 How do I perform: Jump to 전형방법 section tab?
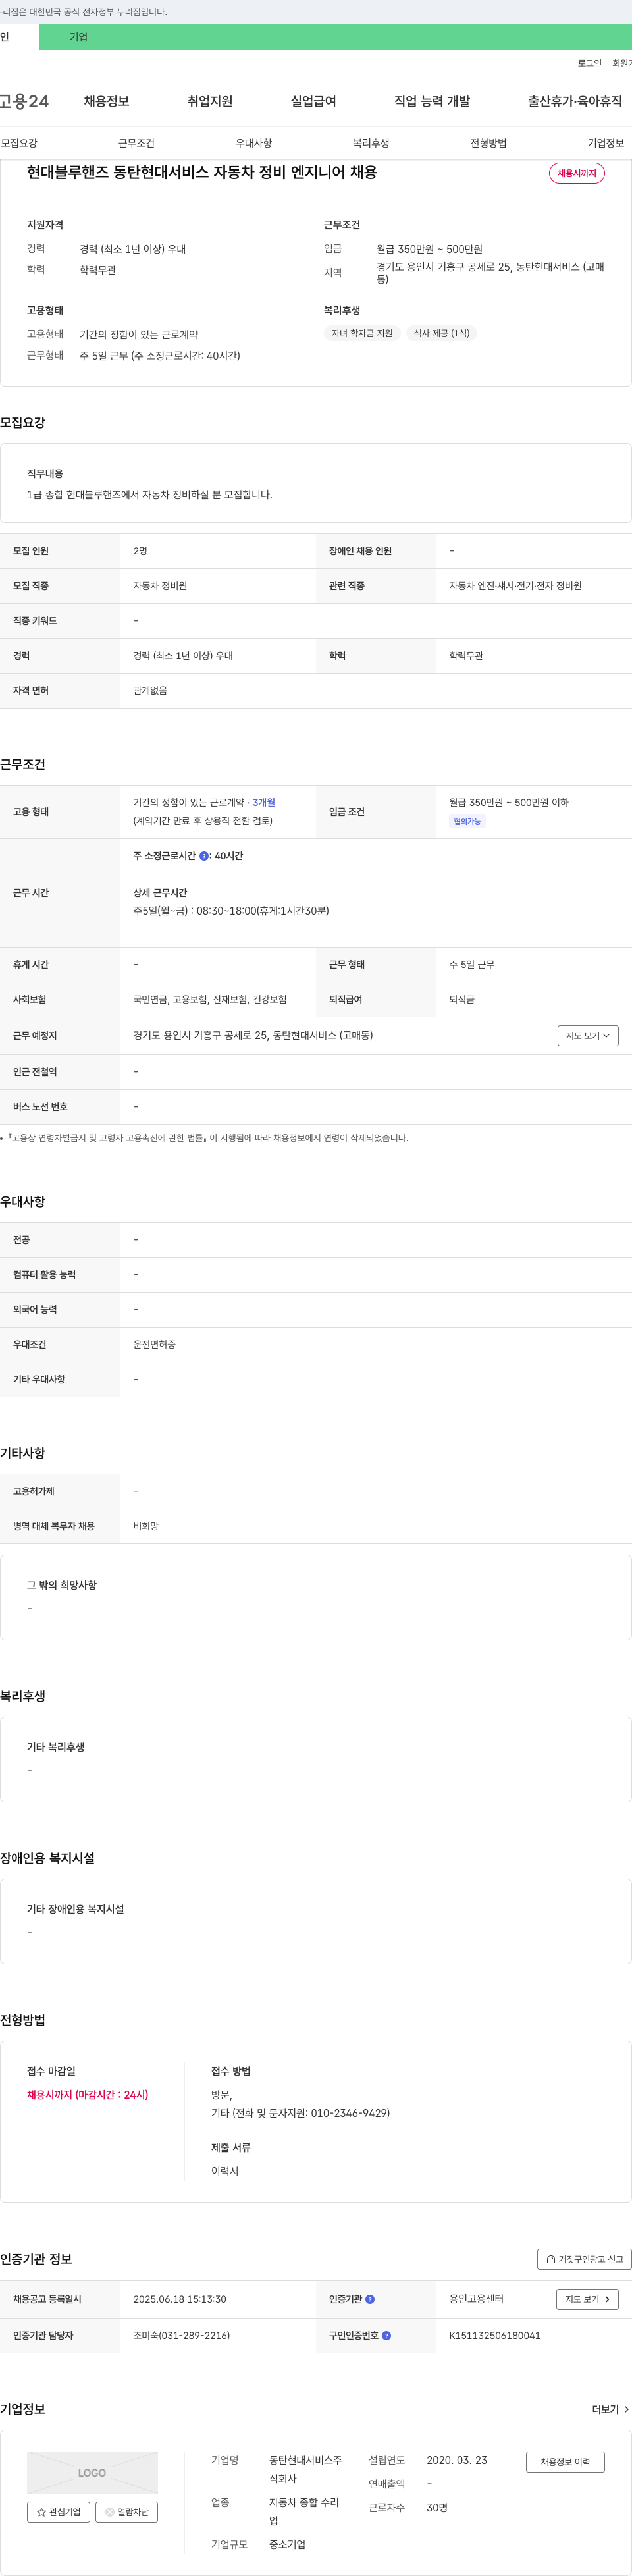[x=488, y=143]
